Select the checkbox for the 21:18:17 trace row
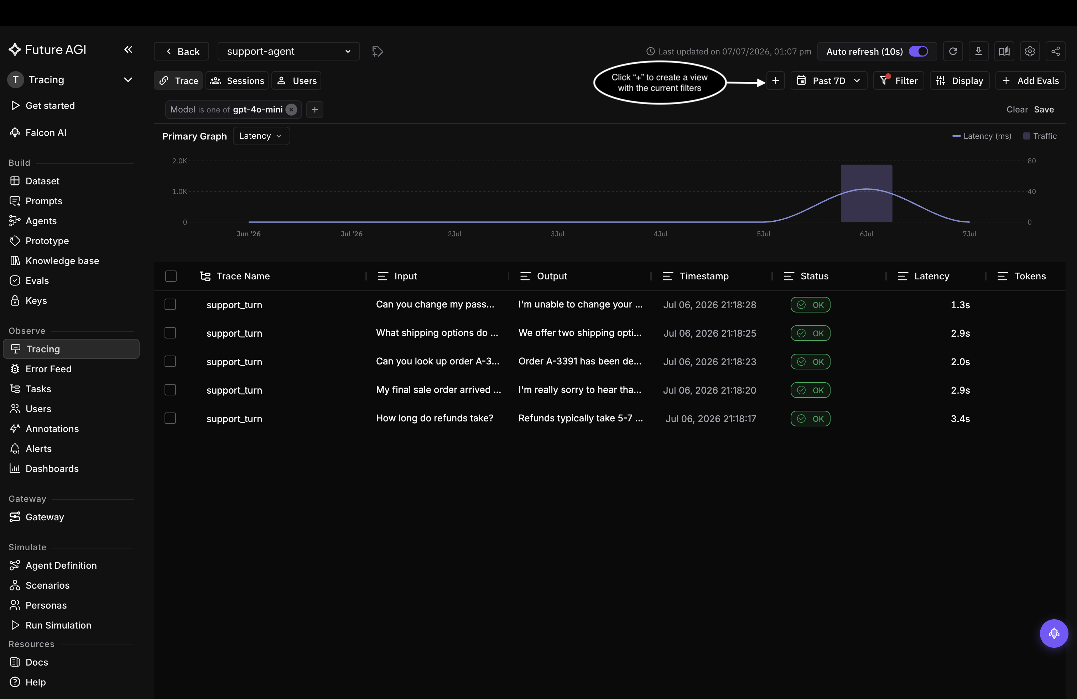The height and width of the screenshot is (699, 1077). (x=170, y=418)
